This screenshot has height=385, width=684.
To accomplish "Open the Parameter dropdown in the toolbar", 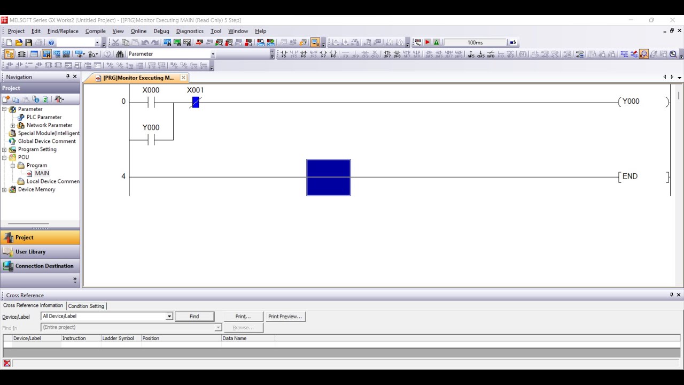I will (213, 54).
